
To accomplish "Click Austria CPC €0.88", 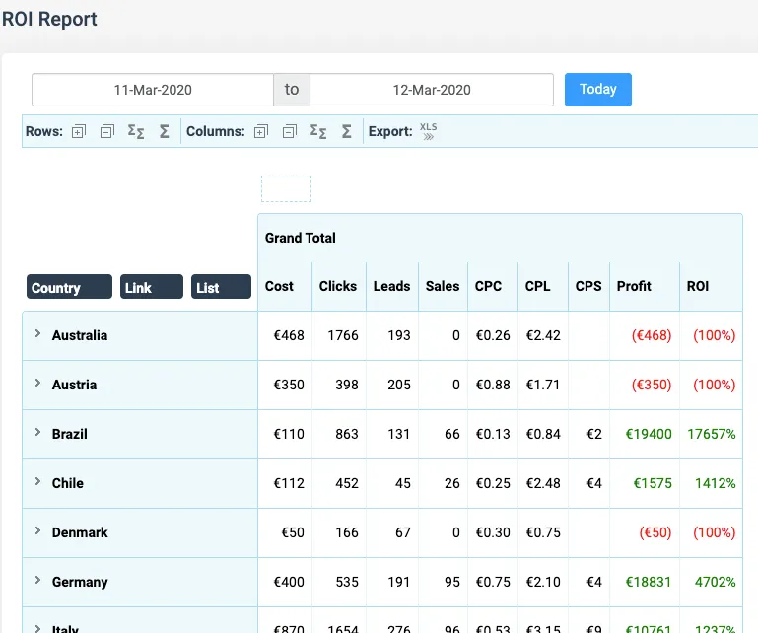I will (x=493, y=385).
